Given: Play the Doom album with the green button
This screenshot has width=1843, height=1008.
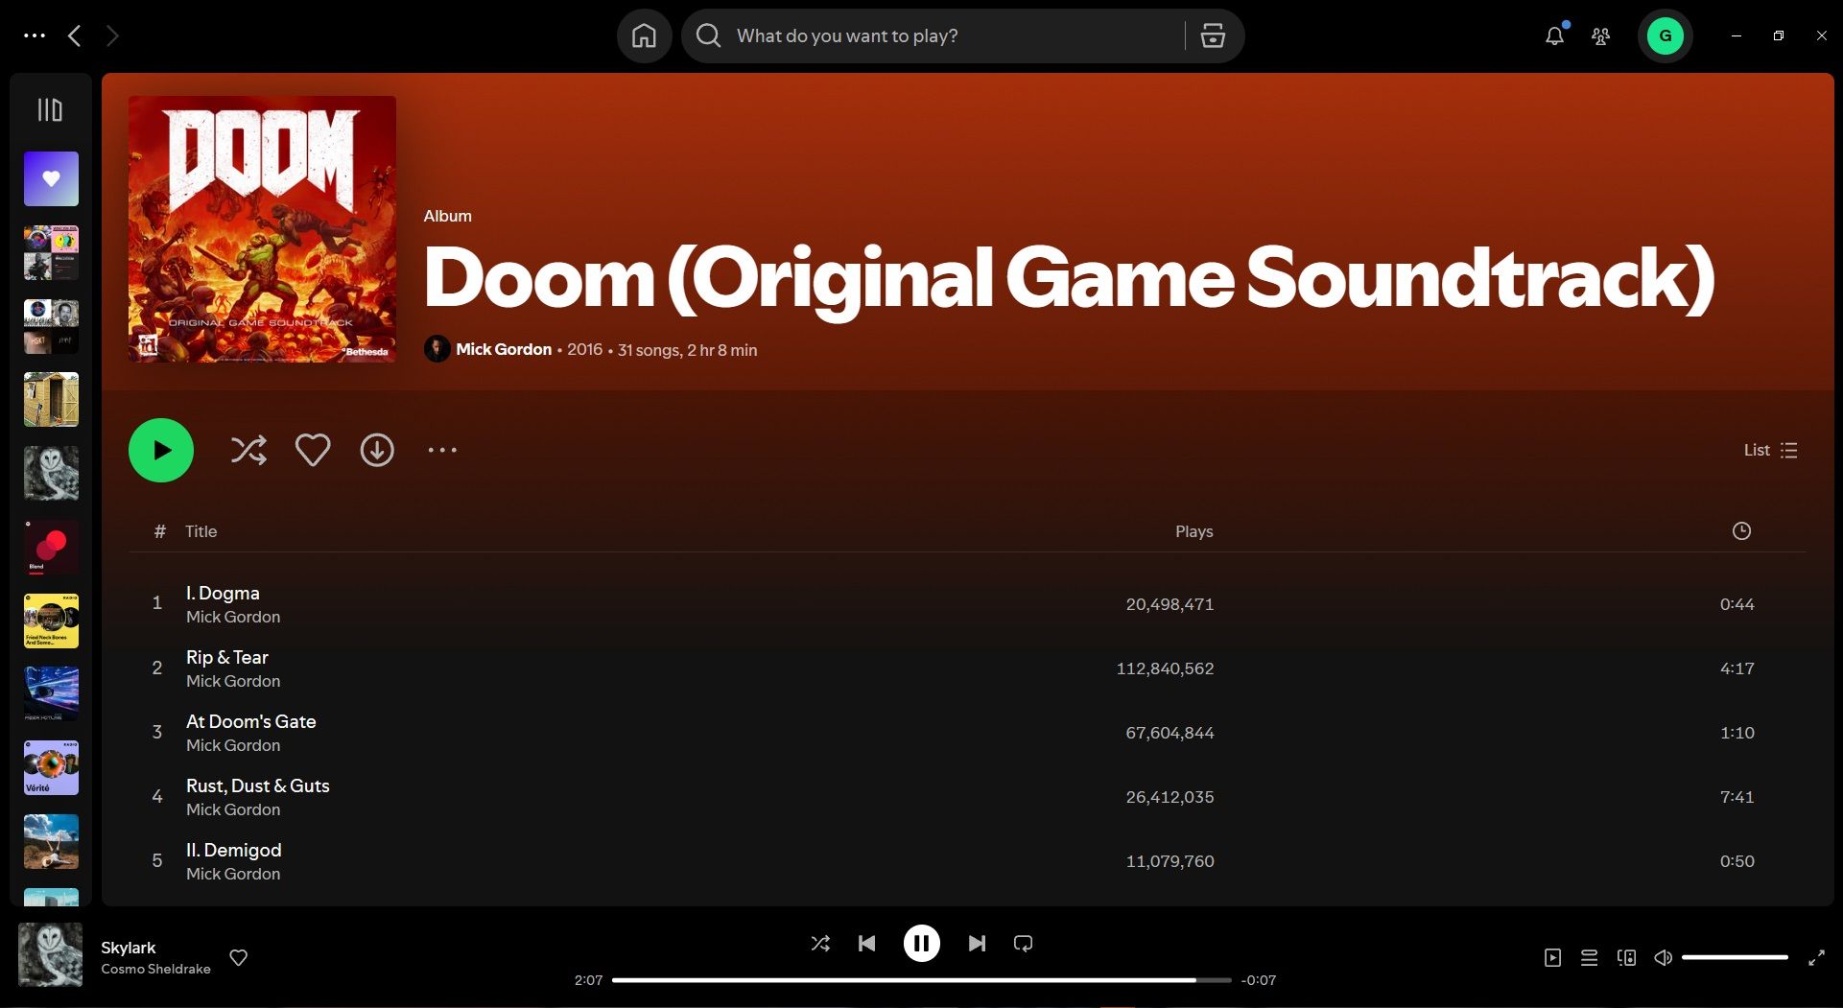Looking at the screenshot, I should click(161, 450).
